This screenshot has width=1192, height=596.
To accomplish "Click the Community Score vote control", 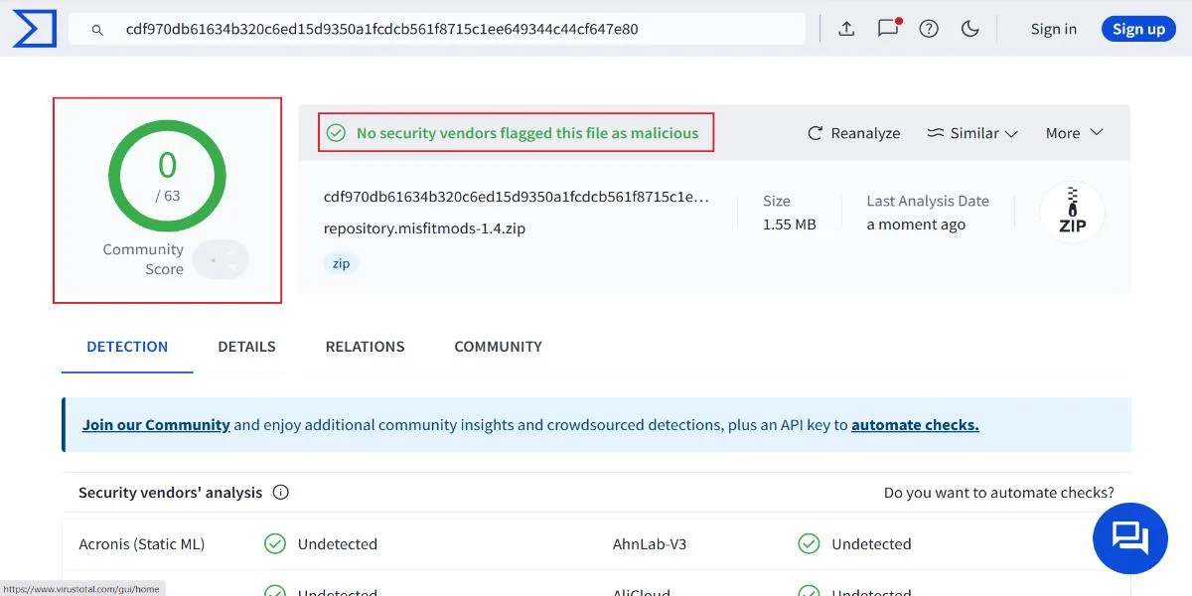I will [x=221, y=260].
